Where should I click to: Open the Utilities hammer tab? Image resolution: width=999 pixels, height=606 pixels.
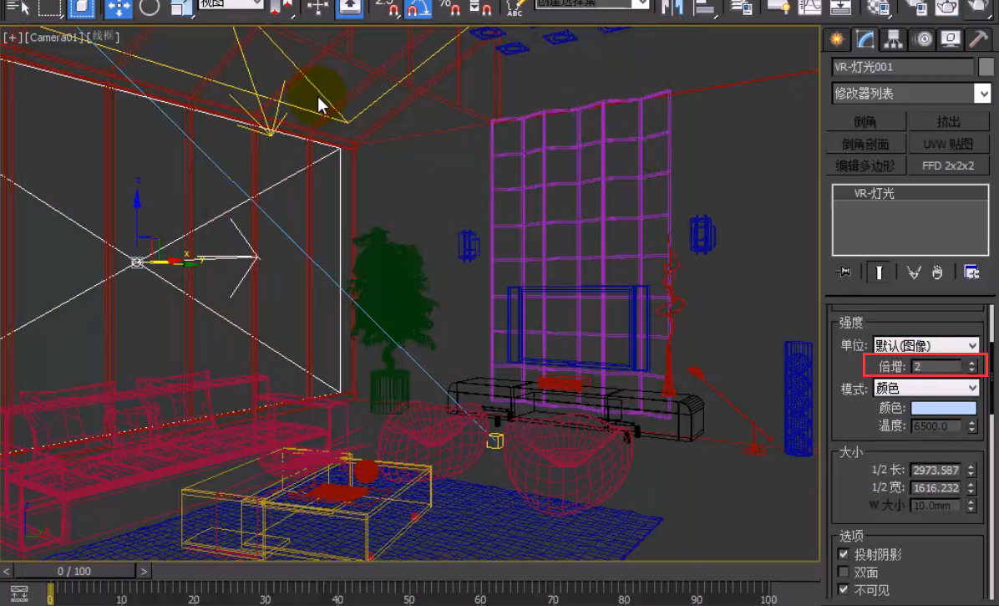(x=978, y=39)
